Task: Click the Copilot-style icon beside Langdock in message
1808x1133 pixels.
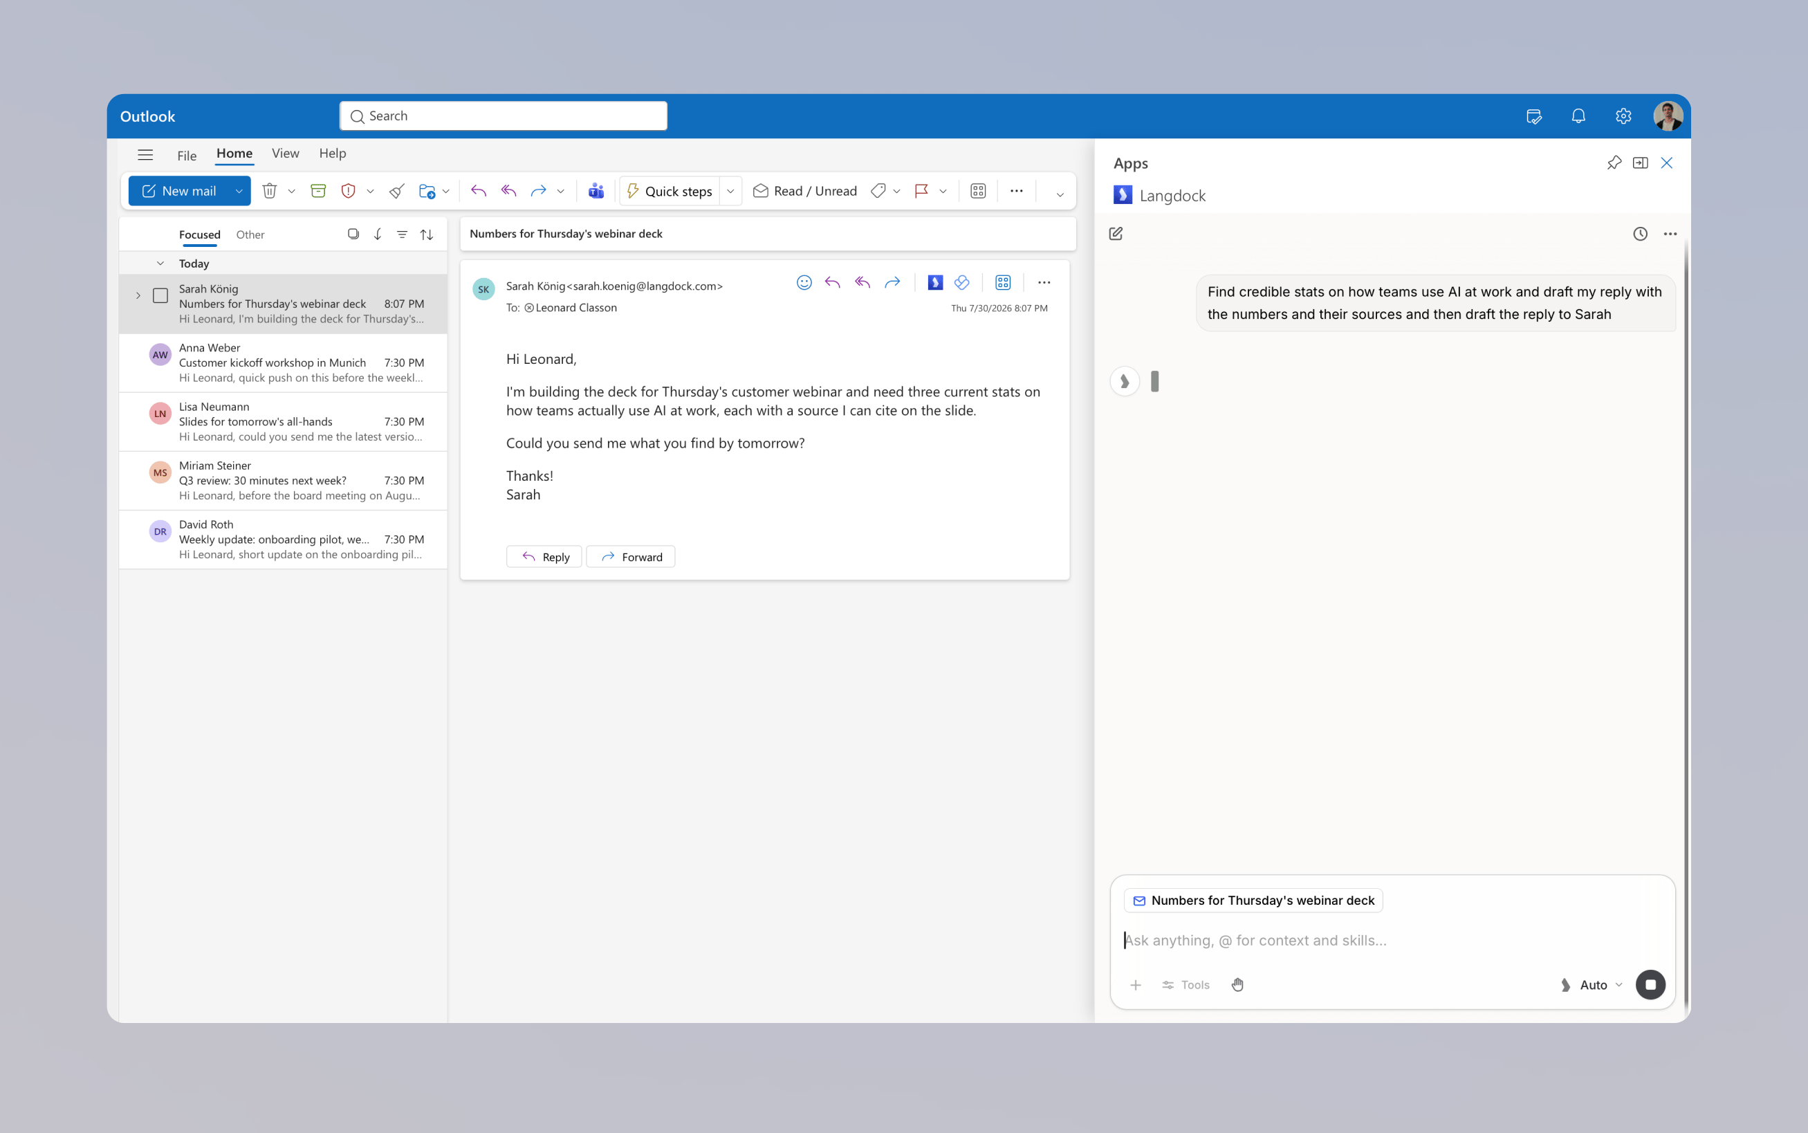Action: click(x=962, y=282)
